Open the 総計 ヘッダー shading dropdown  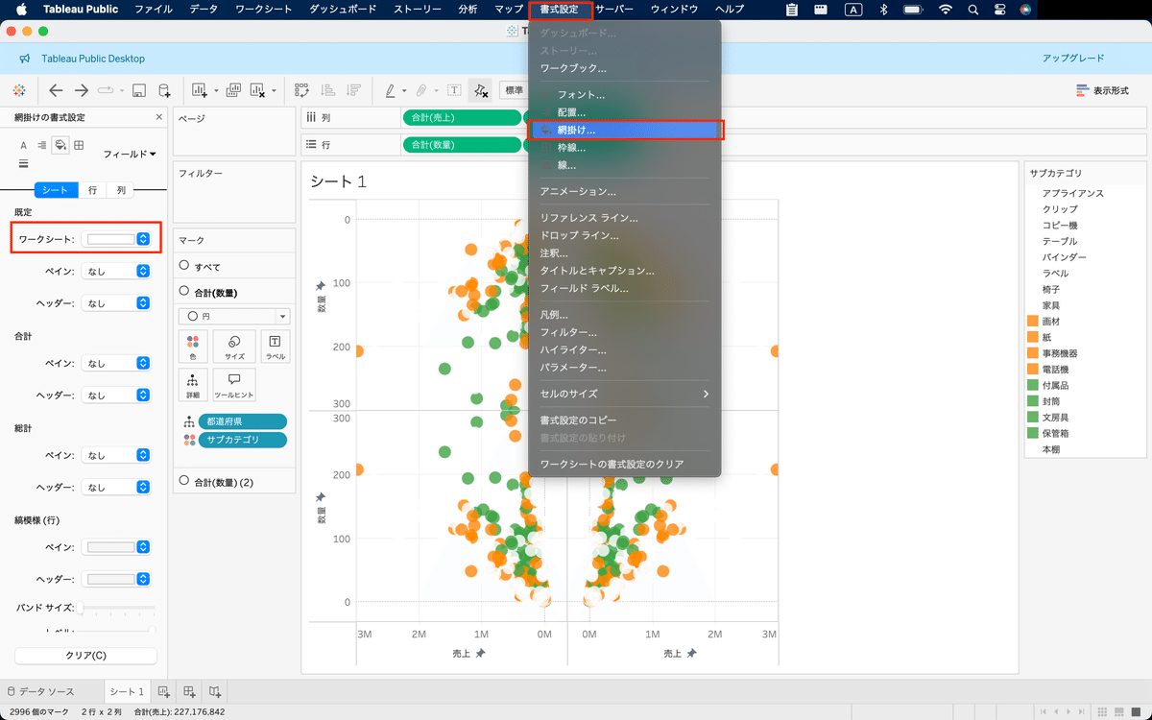tap(116, 488)
